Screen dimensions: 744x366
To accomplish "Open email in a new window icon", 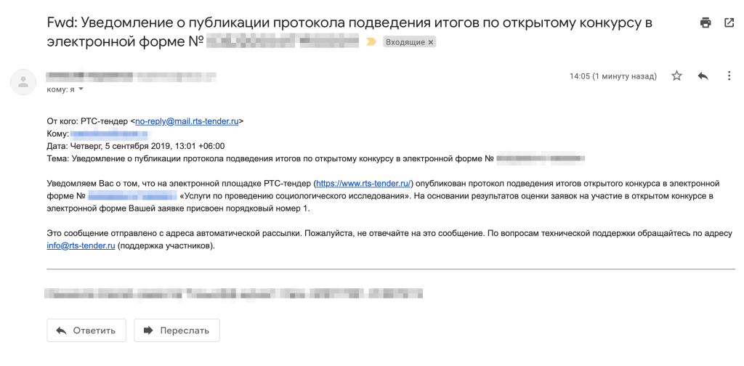I will [x=729, y=23].
